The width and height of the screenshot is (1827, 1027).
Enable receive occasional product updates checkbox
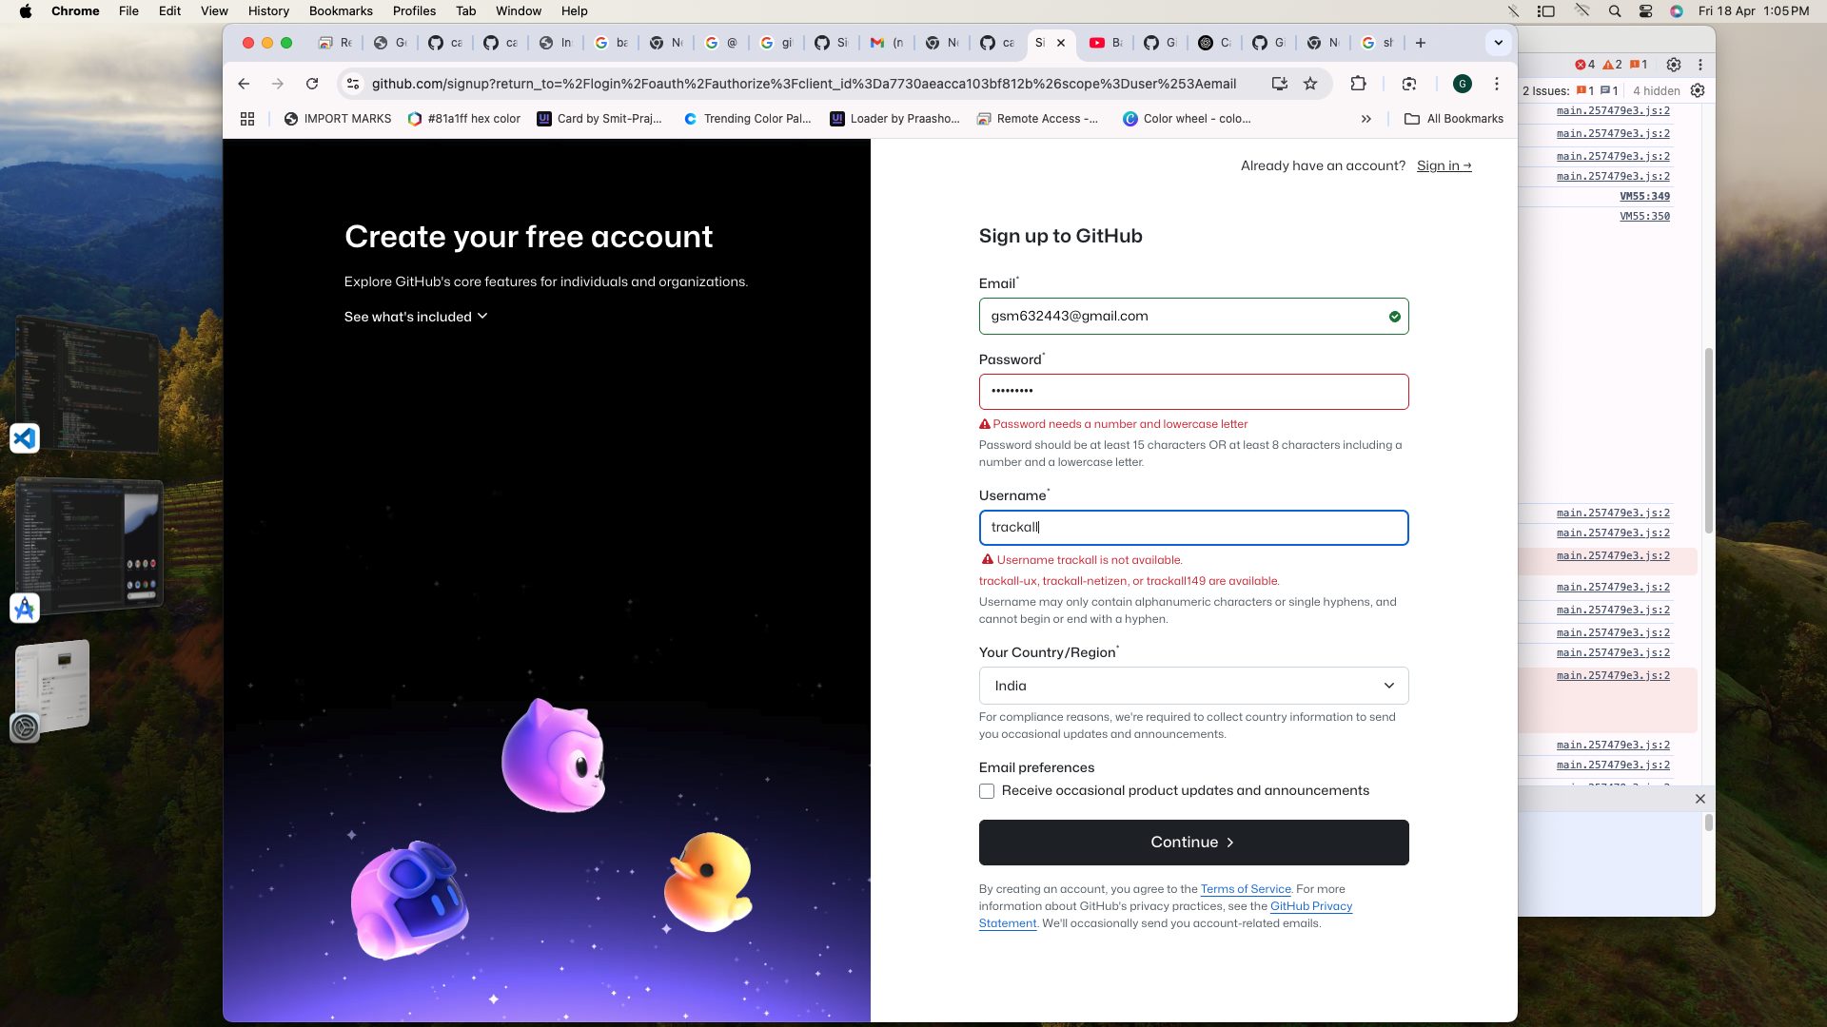987,791
